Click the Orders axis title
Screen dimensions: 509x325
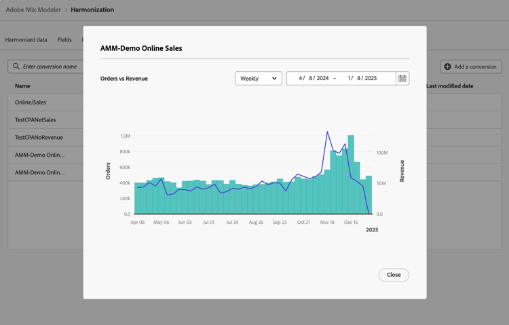pos(108,171)
